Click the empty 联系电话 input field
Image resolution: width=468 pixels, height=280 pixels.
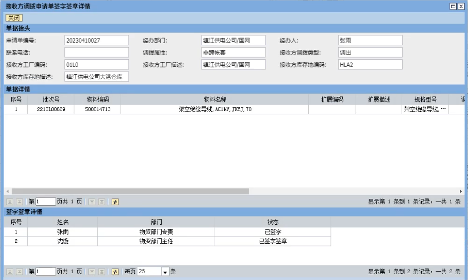coord(97,53)
